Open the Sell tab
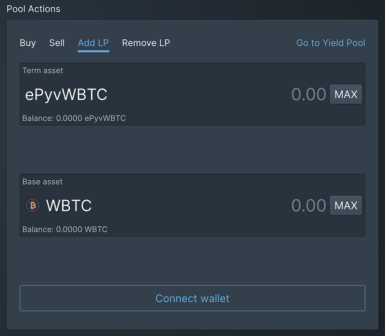This screenshot has width=385, height=336. 57,43
